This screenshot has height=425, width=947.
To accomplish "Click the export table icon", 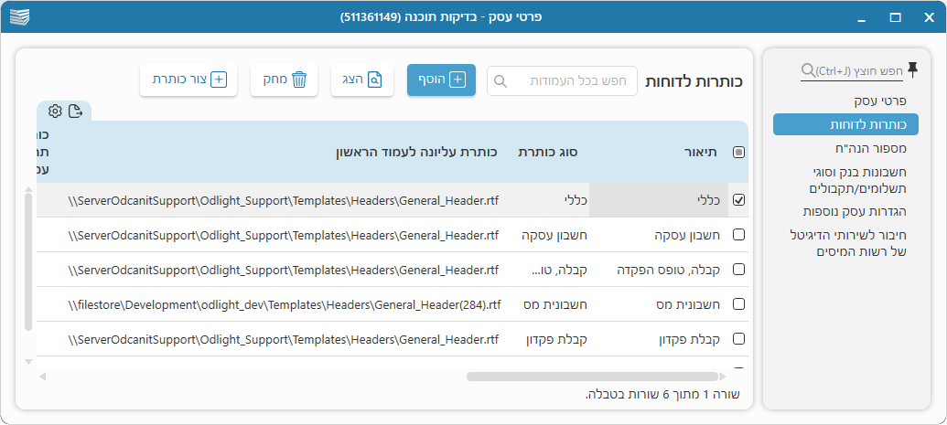I will pyautogui.click(x=76, y=112).
